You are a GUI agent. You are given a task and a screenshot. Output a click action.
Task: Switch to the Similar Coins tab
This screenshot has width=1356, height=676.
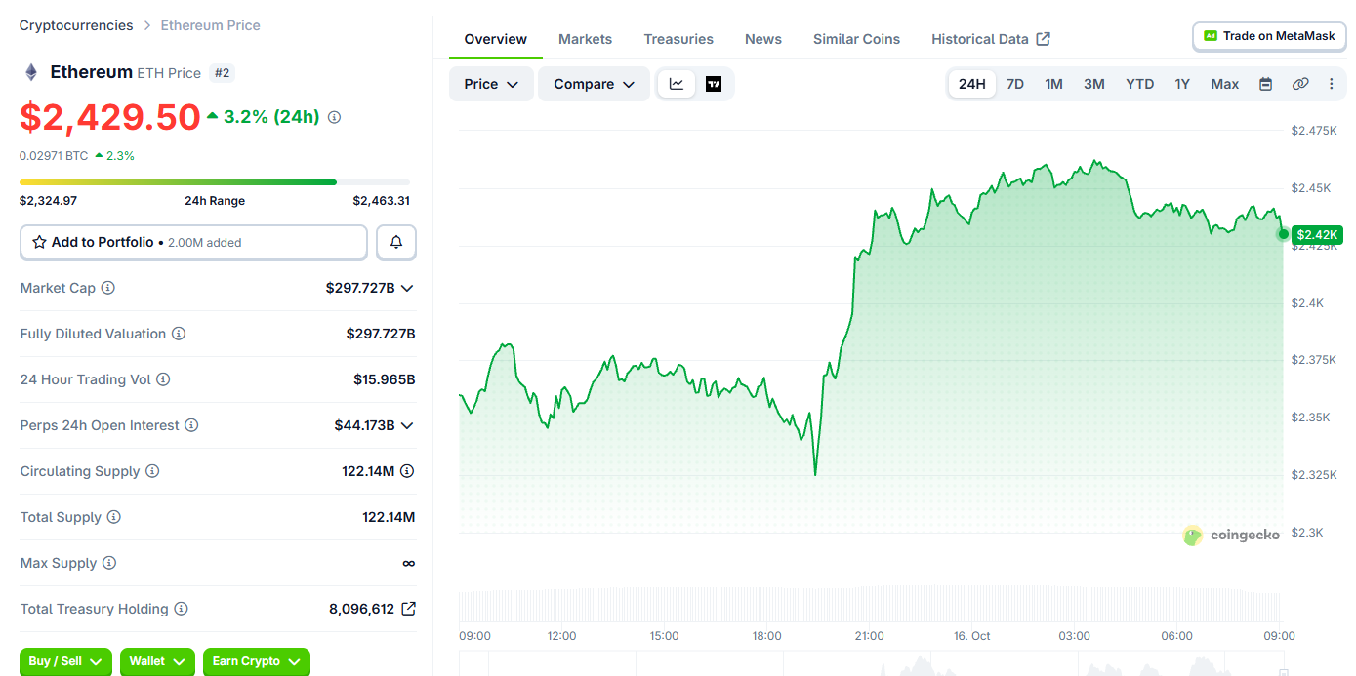857,39
